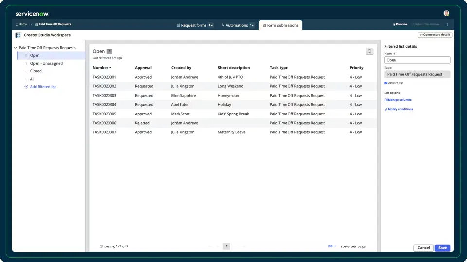
Task: Sort by Priority column header
Action: pos(357,68)
